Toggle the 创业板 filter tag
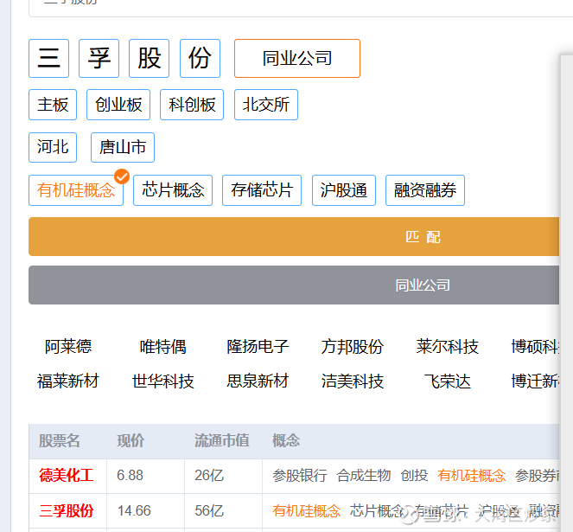The height and width of the screenshot is (532, 573). tap(118, 105)
